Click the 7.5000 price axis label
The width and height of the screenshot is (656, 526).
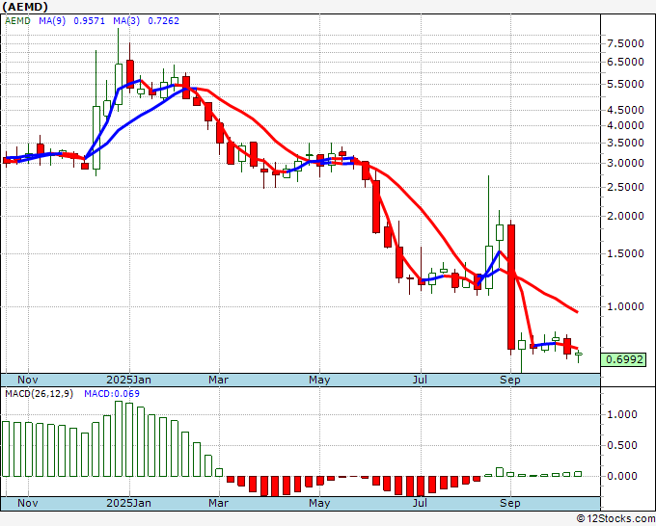click(x=625, y=44)
